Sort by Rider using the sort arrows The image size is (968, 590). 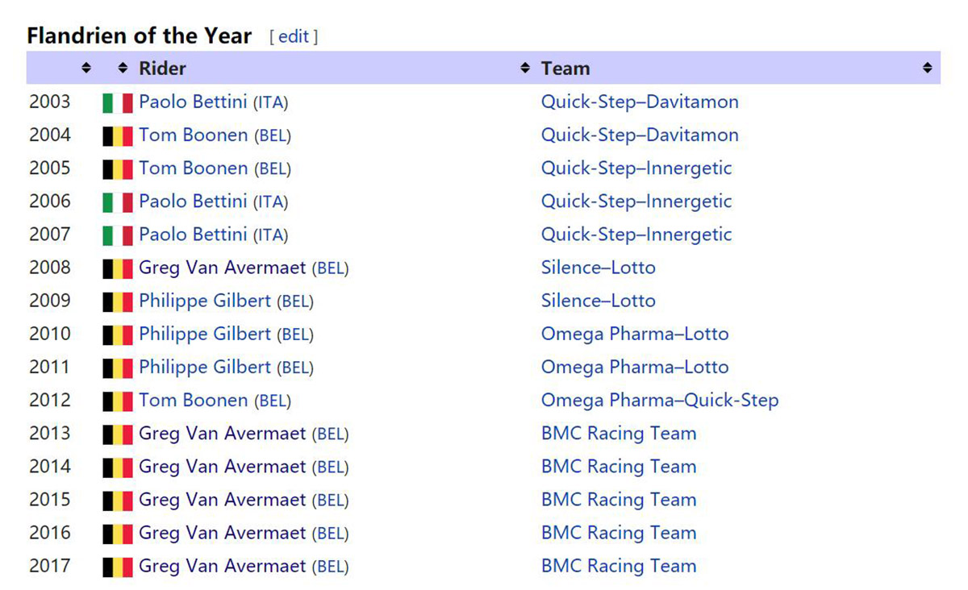(x=123, y=69)
